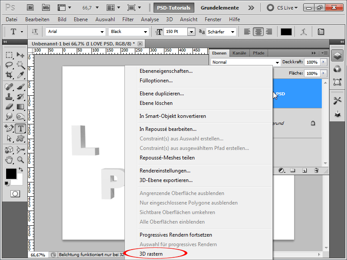Align text right
The width and height of the screenshot is (347, 260).
pyautogui.click(x=269, y=32)
